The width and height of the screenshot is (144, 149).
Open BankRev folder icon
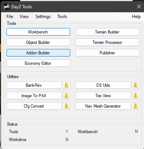point(66,85)
